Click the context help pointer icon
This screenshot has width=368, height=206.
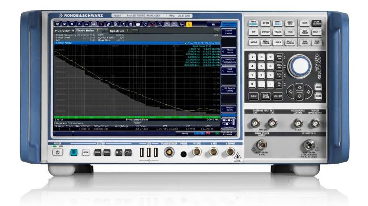click(x=182, y=24)
